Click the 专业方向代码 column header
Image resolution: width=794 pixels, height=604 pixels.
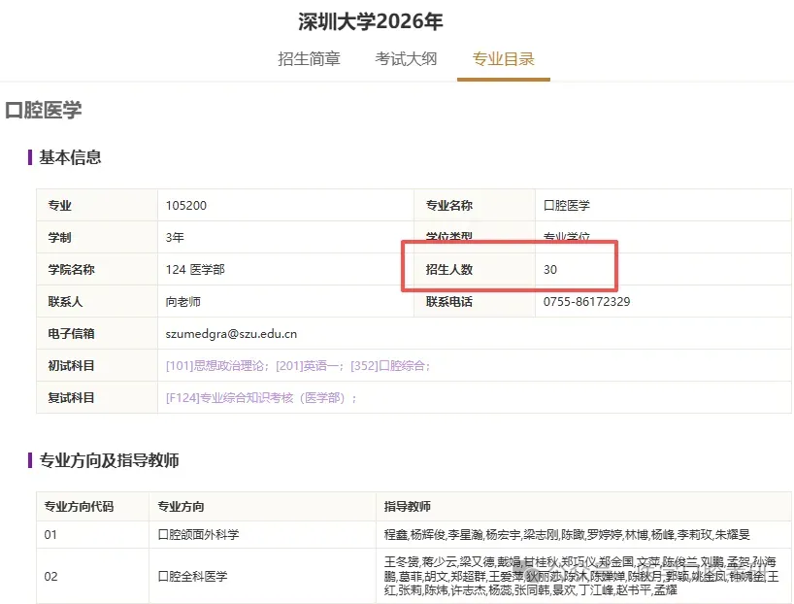click(92, 506)
